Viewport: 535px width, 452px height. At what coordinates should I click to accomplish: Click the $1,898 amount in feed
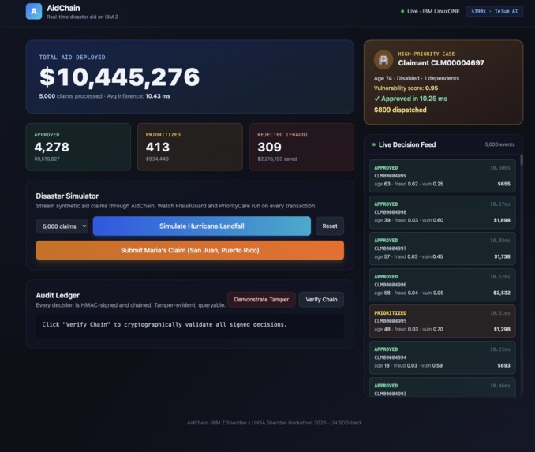click(x=502, y=220)
